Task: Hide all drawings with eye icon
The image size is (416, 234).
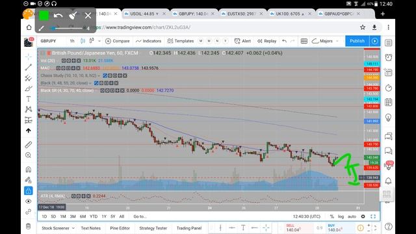Action: click(x=29, y=201)
